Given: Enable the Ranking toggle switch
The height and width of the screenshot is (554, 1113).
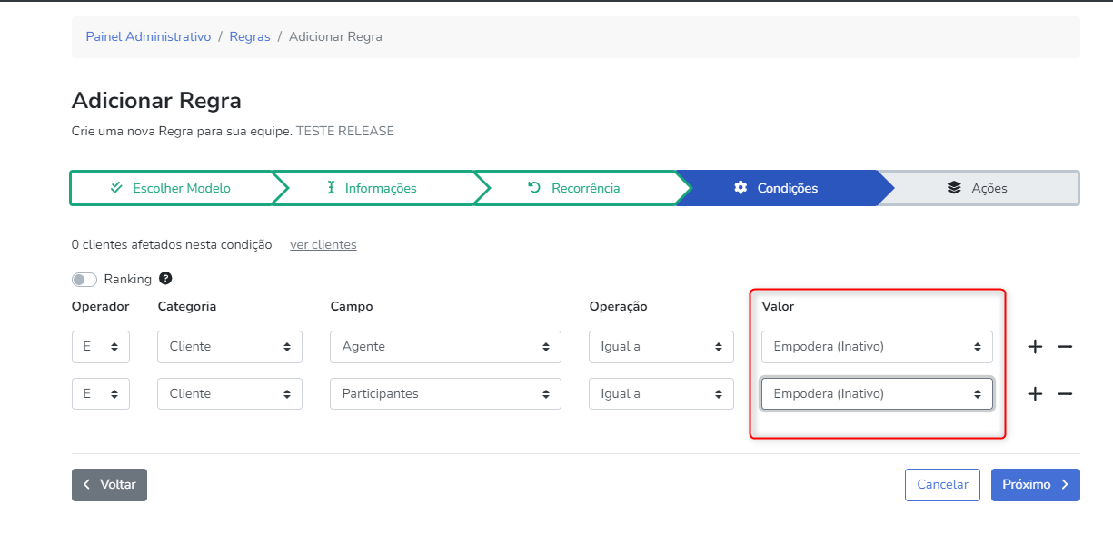Looking at the screenshot, I should tap(84, 280).
